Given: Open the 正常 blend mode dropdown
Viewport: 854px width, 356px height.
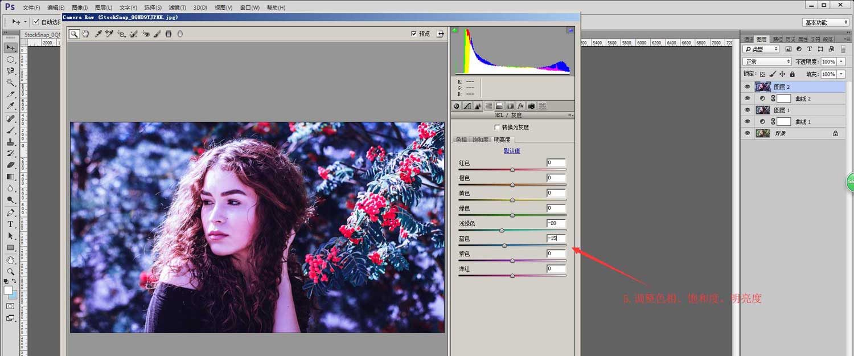Looking at the screenshot, I should (767, 62).
